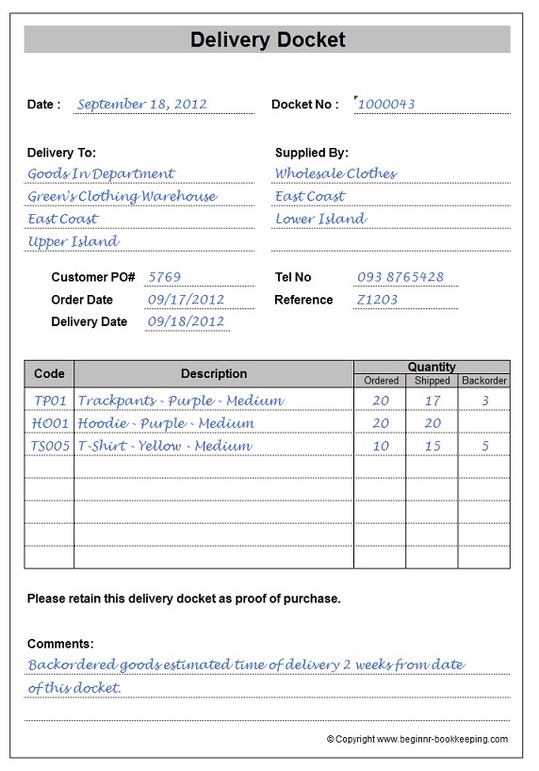Select the Tel No value 093 8765428
The height and width of the screenshot is (771, 539).
(x=400, y=277)
